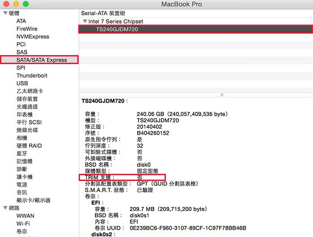The height and width of the screenshot is (237, 313).
Task: Collapse Intel 7 Series Chipset triangle
Action: [x=85, y=21]
